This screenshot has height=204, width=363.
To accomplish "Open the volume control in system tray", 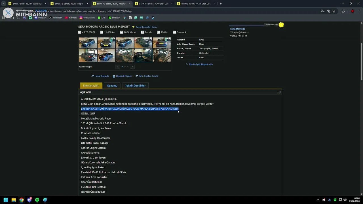I will (345, 200).
